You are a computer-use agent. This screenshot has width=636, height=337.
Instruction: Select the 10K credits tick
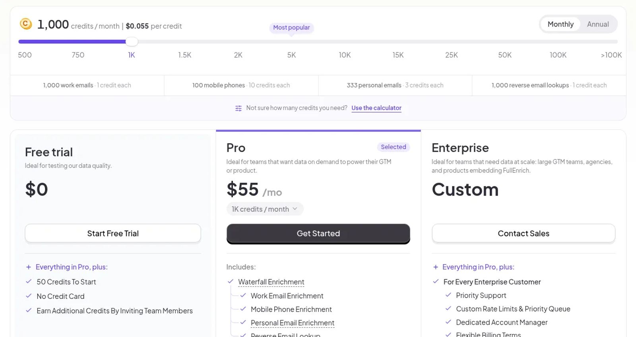click(345, 55)
